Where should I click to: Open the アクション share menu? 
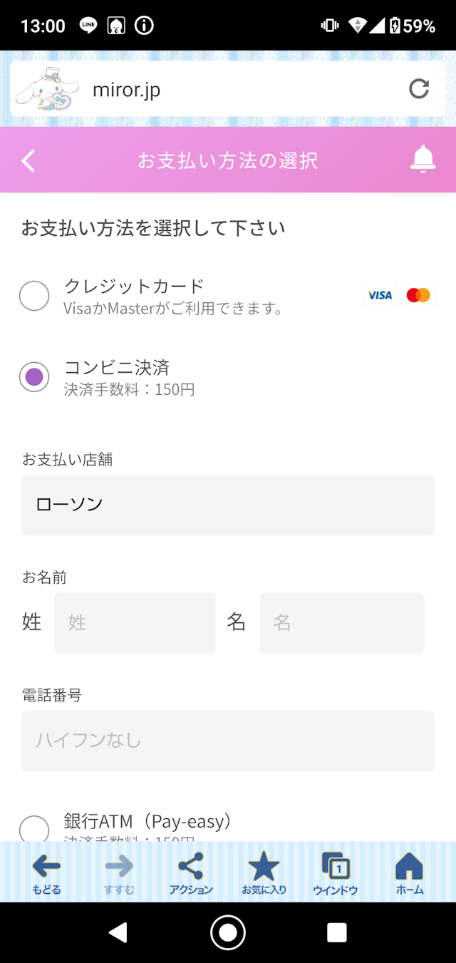pyautogui.click(x=191, y=871)
